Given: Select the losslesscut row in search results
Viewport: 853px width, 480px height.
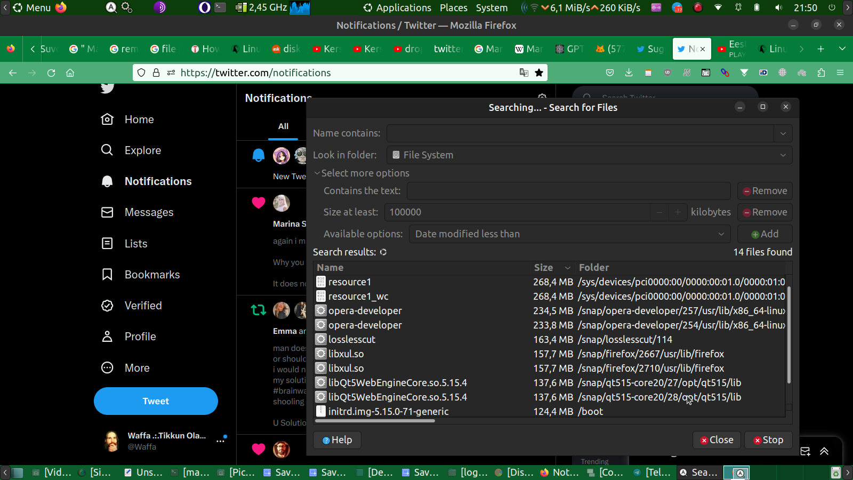Looking at the screenshot, I should tap(550, 340).
